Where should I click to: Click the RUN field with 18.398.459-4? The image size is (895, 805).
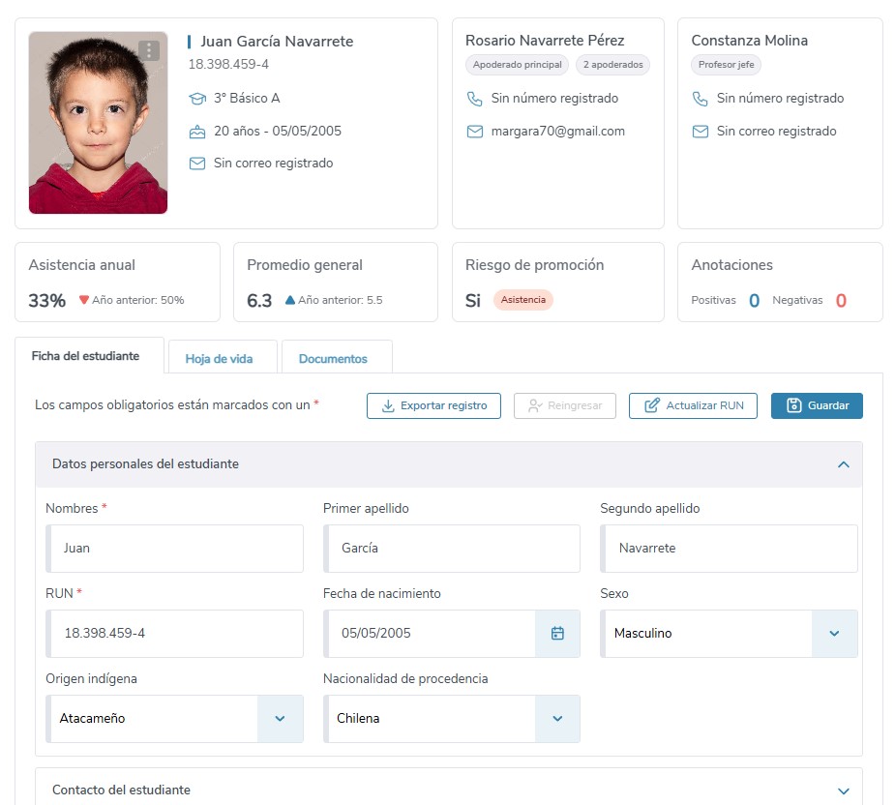(x=175, y=633)
